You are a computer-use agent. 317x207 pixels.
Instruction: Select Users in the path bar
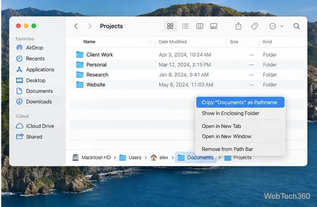coord(130,157)
